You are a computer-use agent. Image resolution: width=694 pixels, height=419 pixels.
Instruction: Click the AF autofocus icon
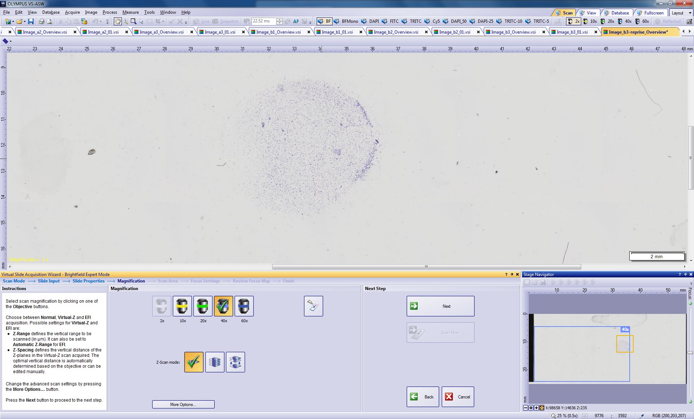pyautogui.click(x=296, y=21)
